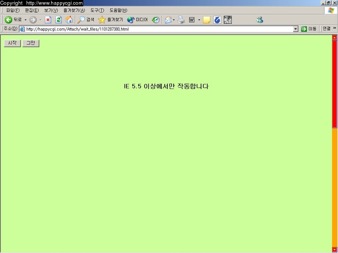Go to the Home page icon
The height and width of the screenshot is (253, 338).
tap(69, 20)
